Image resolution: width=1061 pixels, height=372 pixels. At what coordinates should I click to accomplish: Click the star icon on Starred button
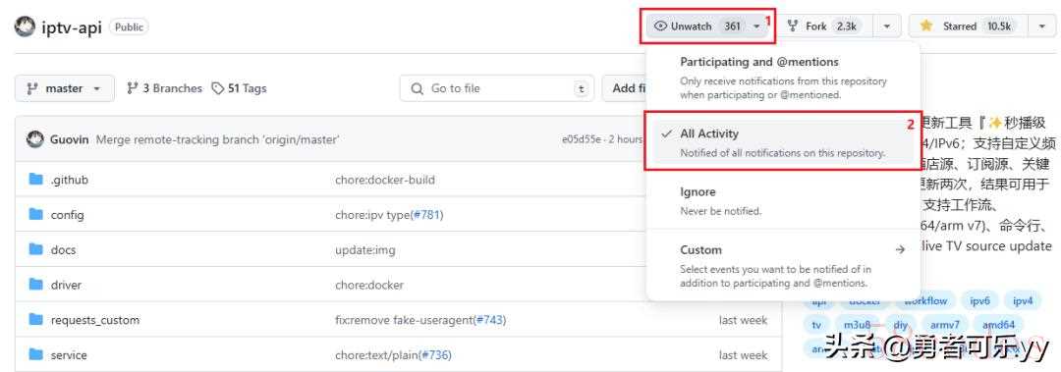tap(926, 27)
